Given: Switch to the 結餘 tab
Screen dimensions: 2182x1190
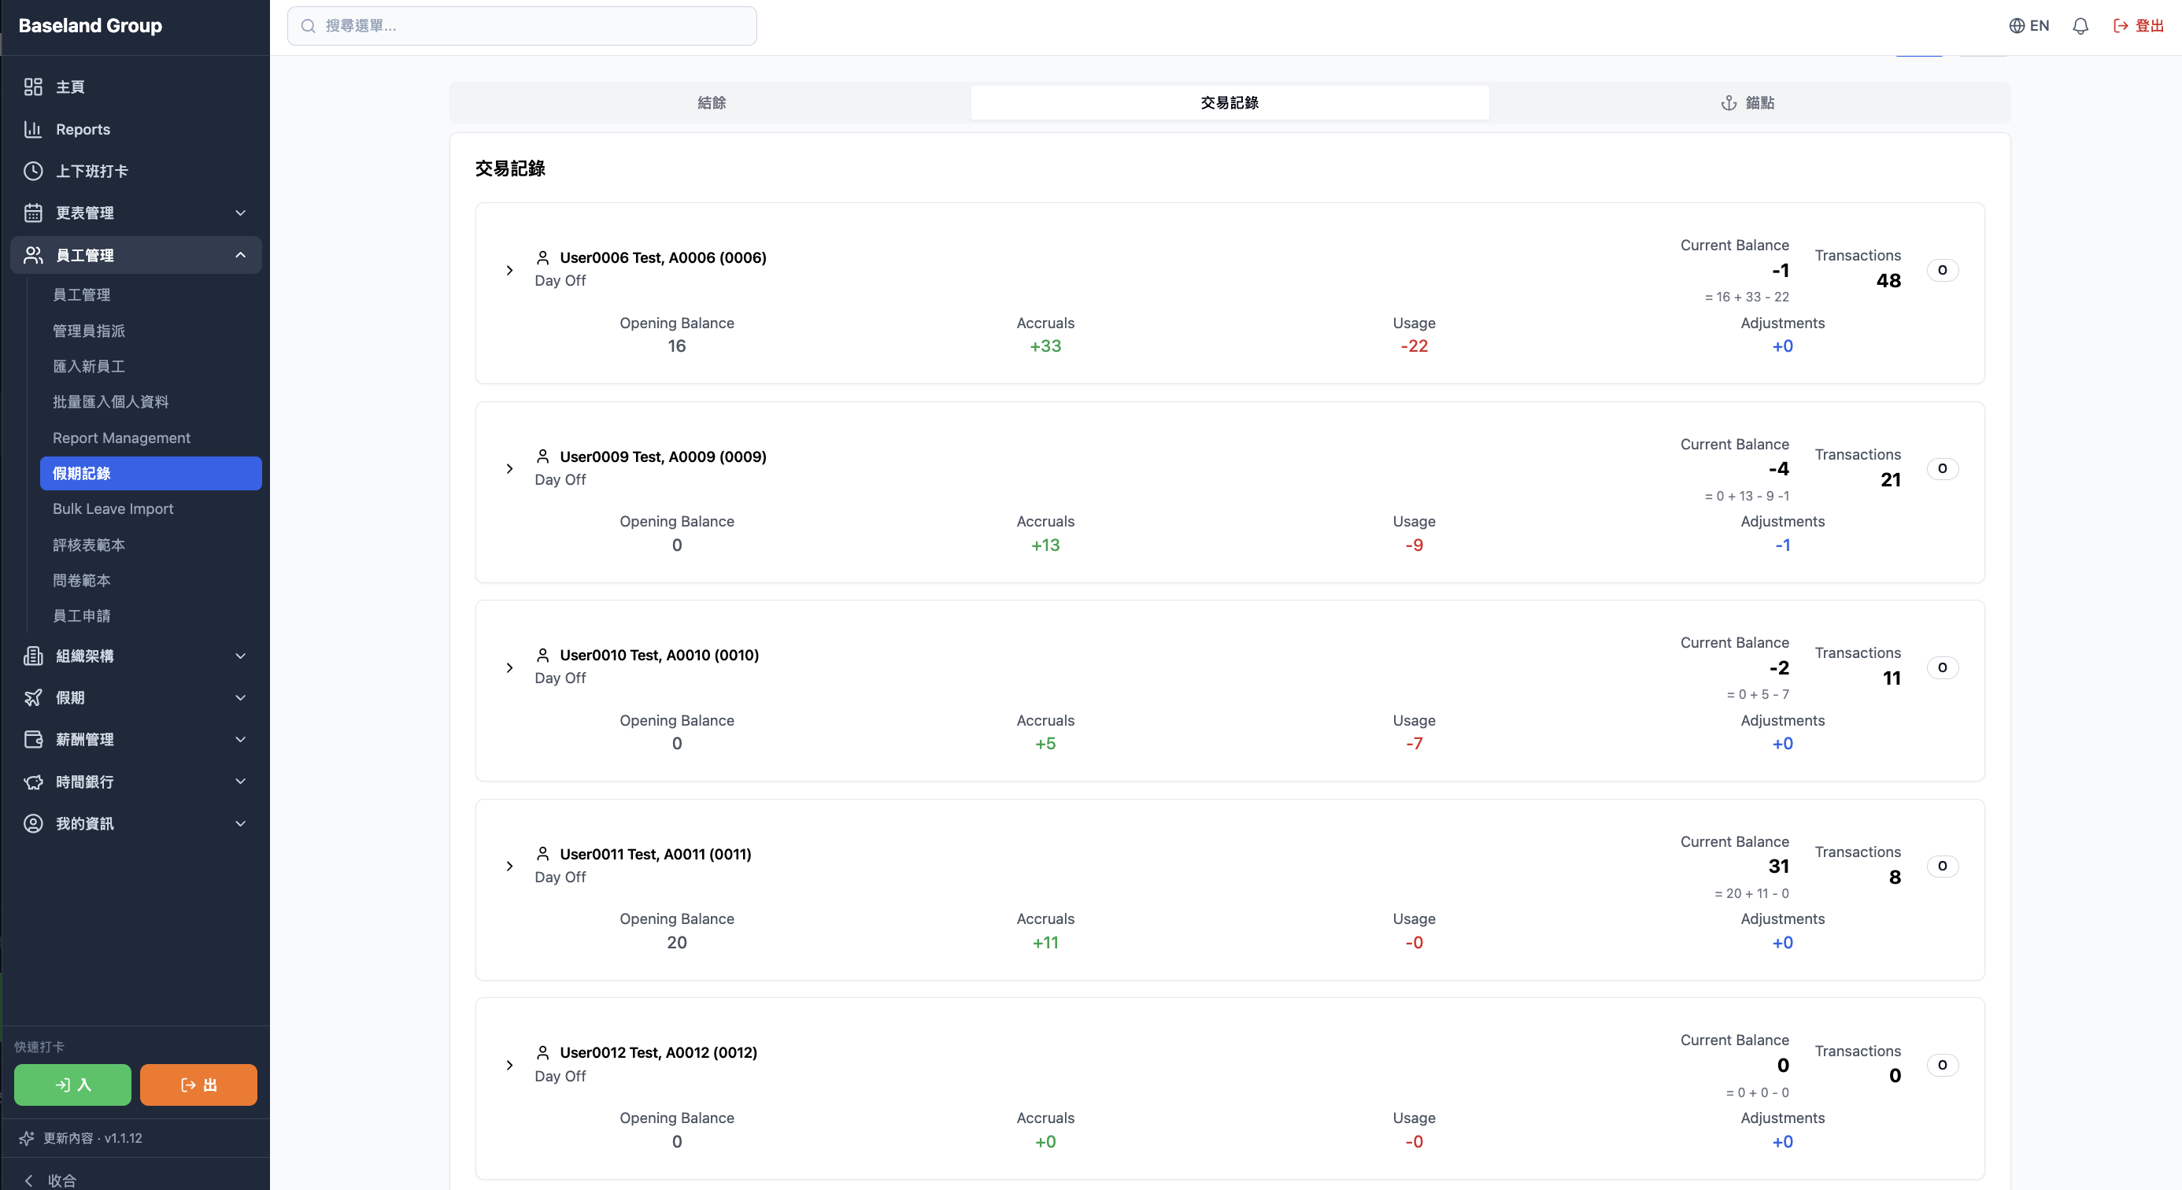Looking at the screenshot, I should click(x=712, y=102).
